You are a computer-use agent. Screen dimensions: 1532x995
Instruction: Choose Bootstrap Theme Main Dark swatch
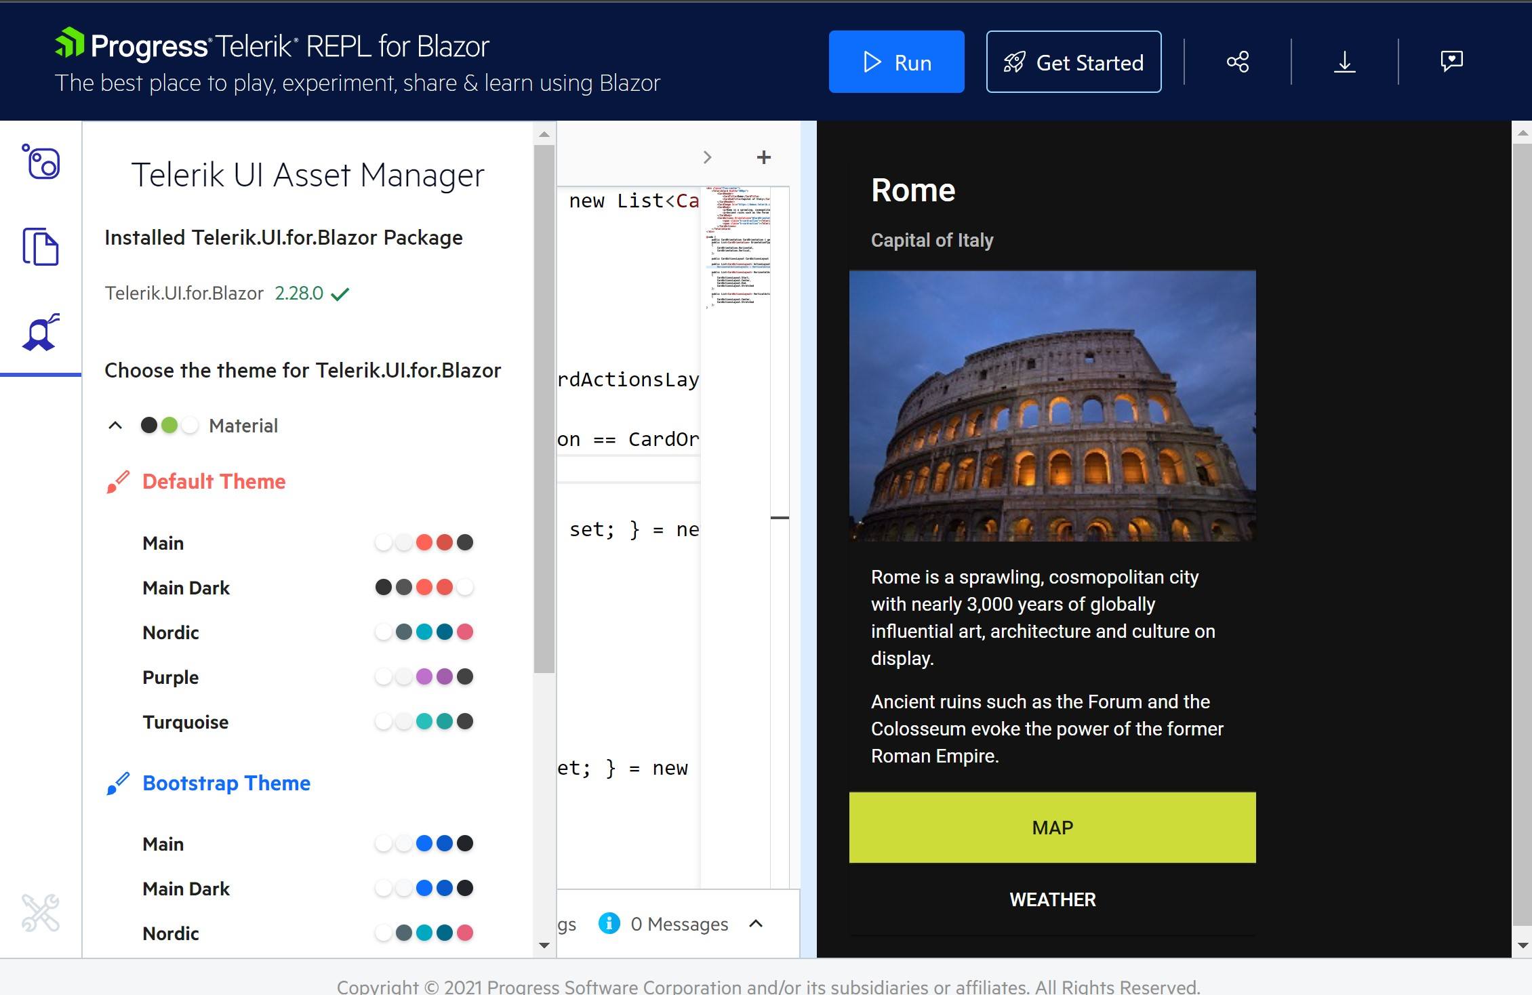308,889
